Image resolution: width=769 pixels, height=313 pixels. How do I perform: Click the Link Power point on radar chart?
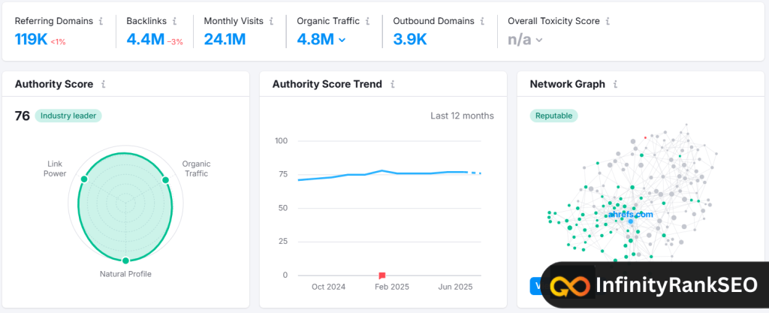84,179
